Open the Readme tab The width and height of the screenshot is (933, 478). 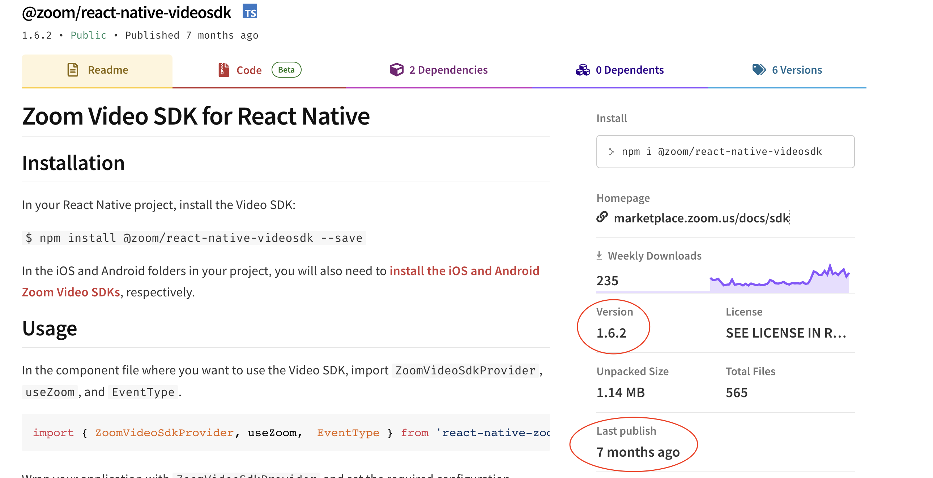tap(108, 70)
